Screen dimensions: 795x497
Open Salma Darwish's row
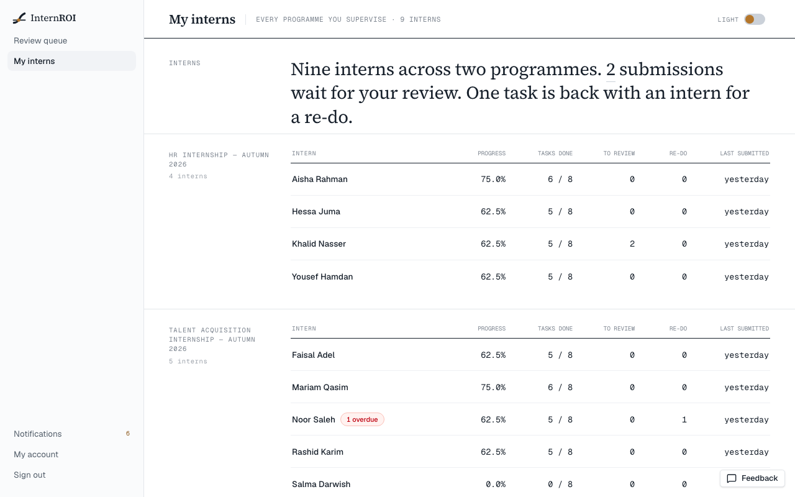pyautogui.click(x=530, y=483)
